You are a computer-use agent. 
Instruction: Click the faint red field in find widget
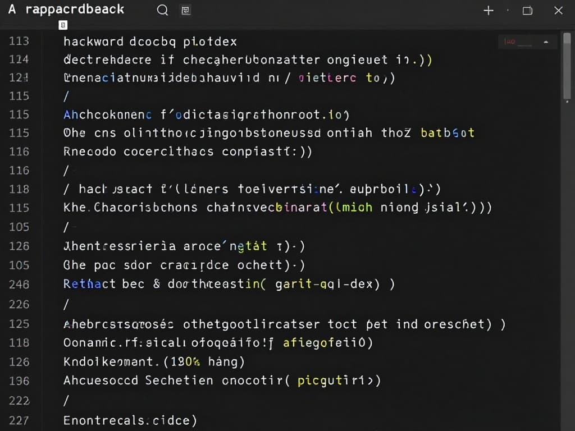pos(518,42)
